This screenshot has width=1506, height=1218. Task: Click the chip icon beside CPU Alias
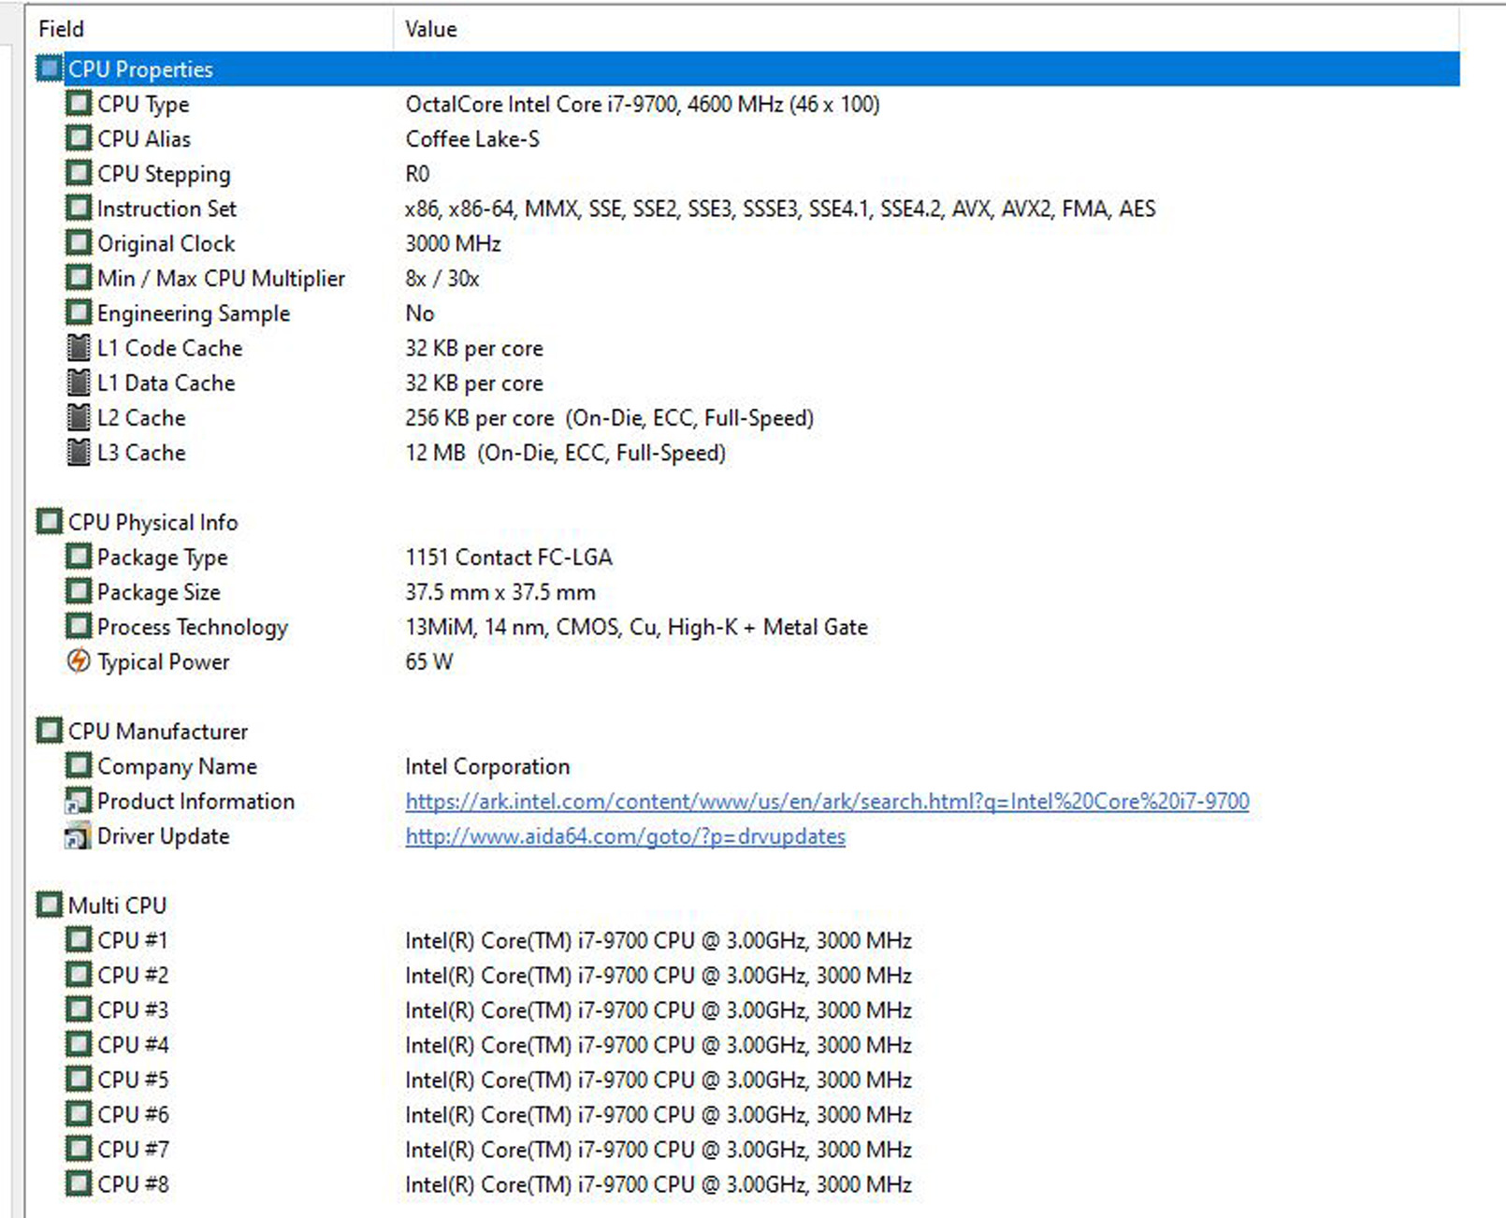[79, 138]
